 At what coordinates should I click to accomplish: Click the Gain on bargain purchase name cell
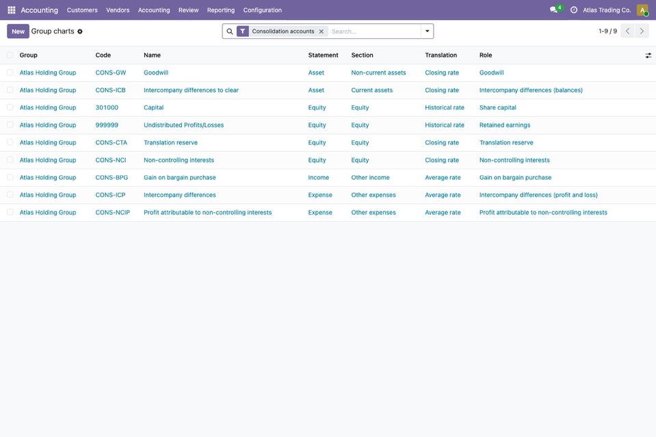[x=180, y=178]
